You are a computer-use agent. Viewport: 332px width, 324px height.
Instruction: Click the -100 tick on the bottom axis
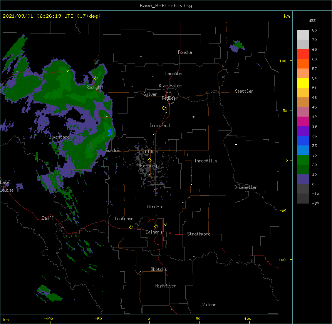point(48,319)
